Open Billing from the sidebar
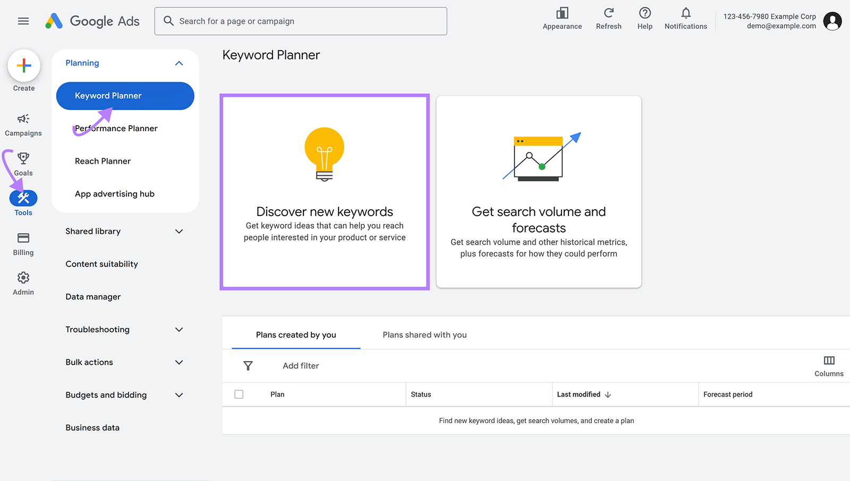Image resolution: width=850 pixels, height=481 pixels. point(22,238)
